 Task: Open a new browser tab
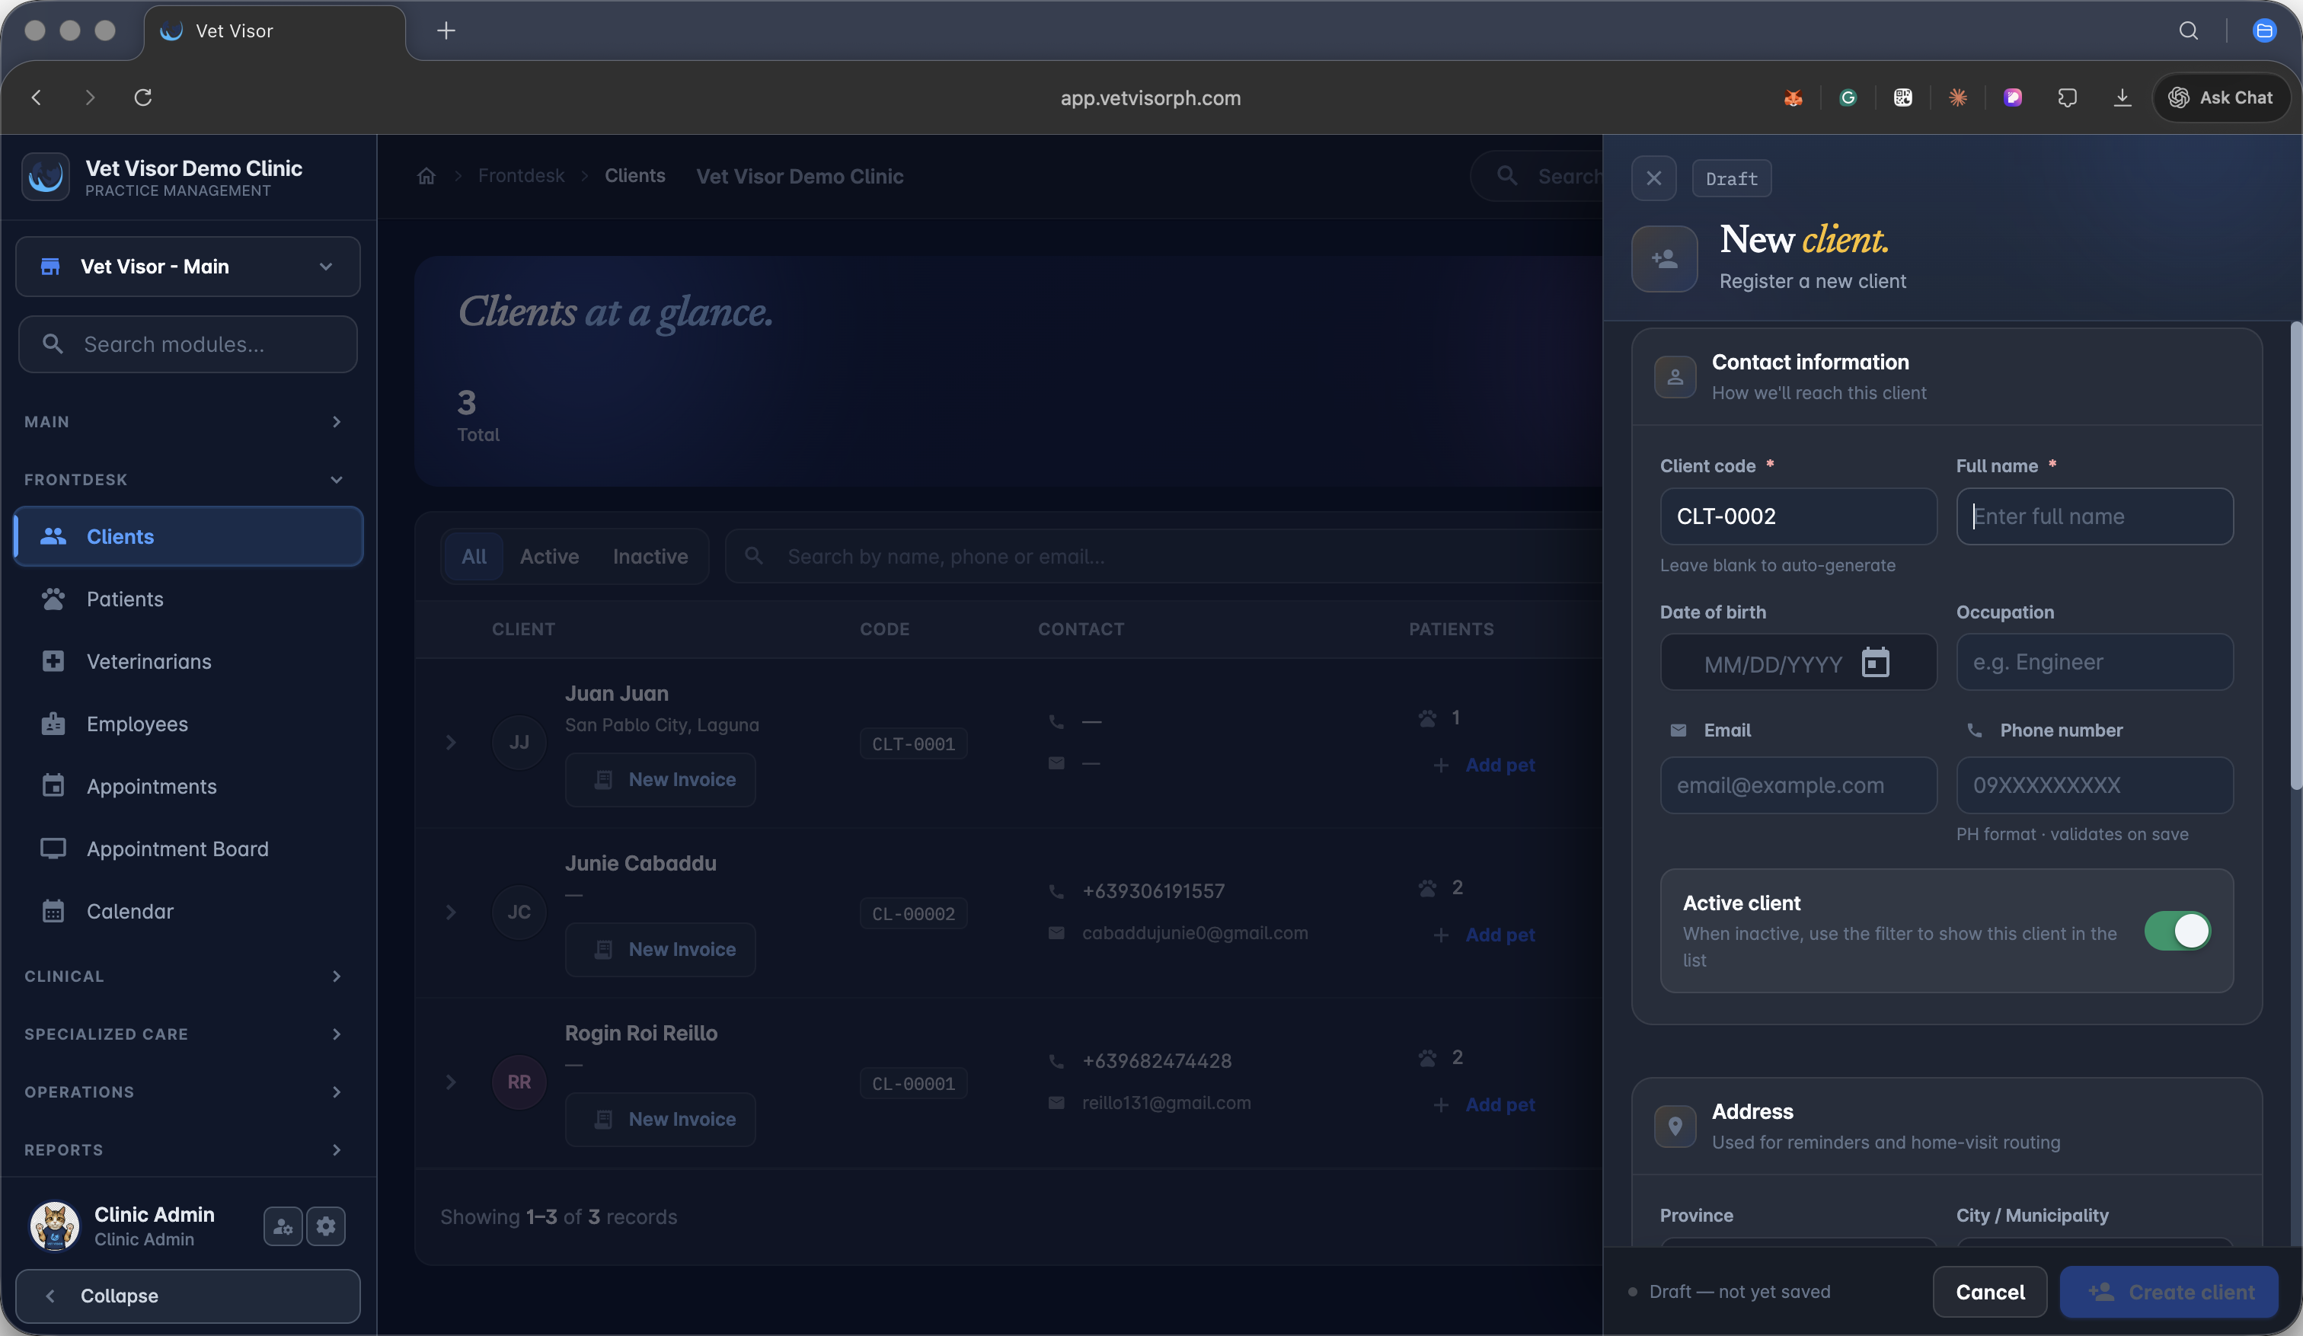point(446,31)
